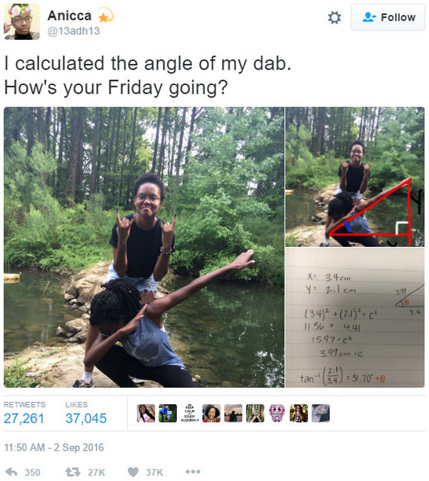Click the Anicca display name
Viewport: 429px width, 481px height.
coord(70,15)
